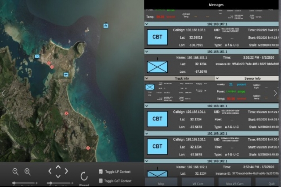The height and width of the screenshot is (187, 281).
Task: Click the envelope symbol beside Name 192.168.102.1
Action: (x=157, y=173)
